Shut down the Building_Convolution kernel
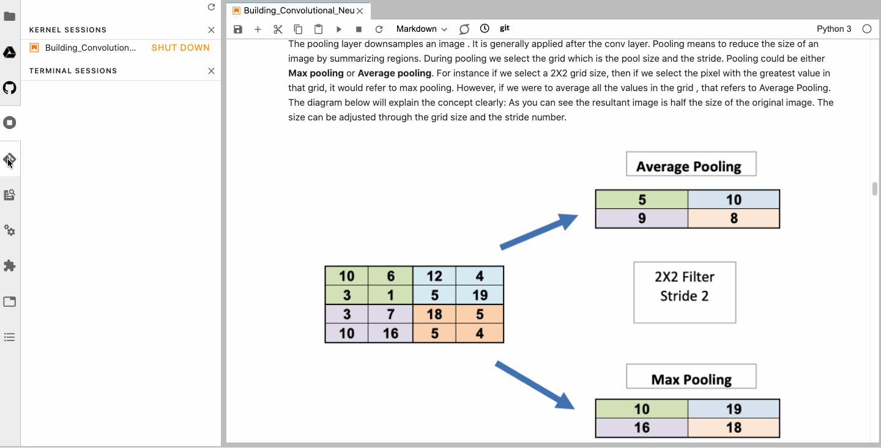This screenshot has height=448, width=881. [180, 47]
